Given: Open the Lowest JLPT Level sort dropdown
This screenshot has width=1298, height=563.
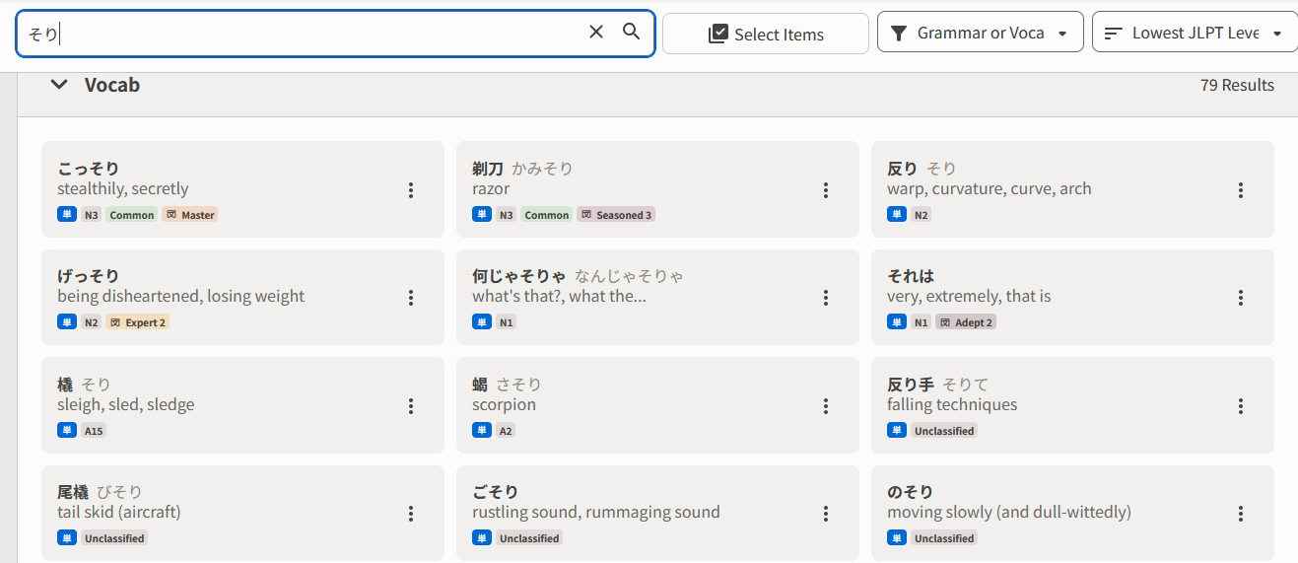Looking at the screenshot, I should click(x=1195, y=33).
